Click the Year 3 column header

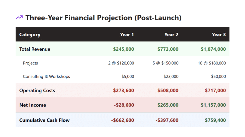219,35
